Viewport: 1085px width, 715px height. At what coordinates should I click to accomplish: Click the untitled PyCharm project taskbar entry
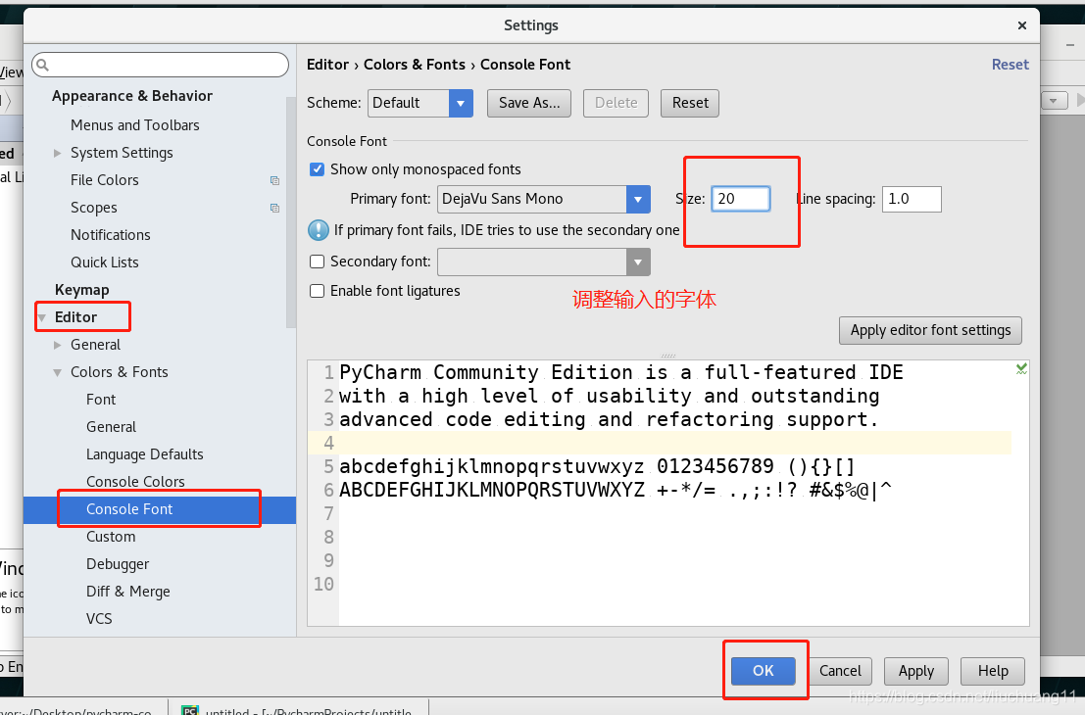tap(298, 710)
